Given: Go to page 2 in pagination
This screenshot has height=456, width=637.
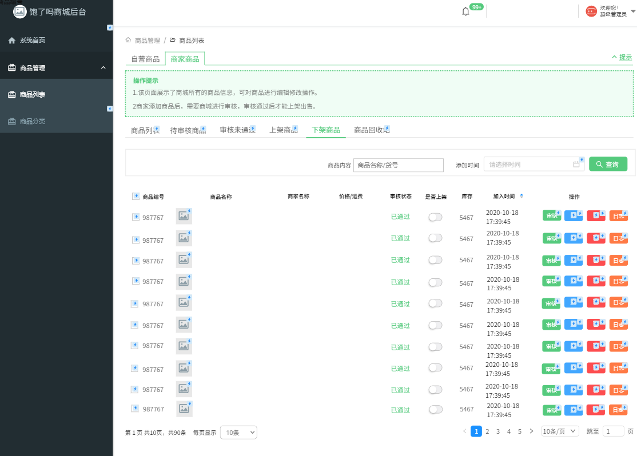Looking at the screenshot, I should click(x=487, y=431).
